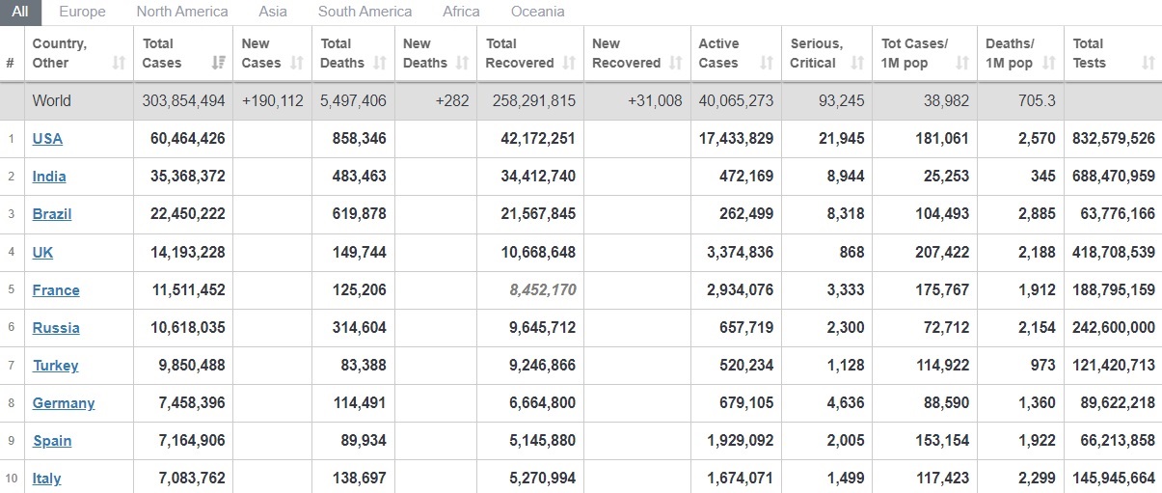Click Russia total deaths 314,604
1162x493 pixels.
coord(359,327)
